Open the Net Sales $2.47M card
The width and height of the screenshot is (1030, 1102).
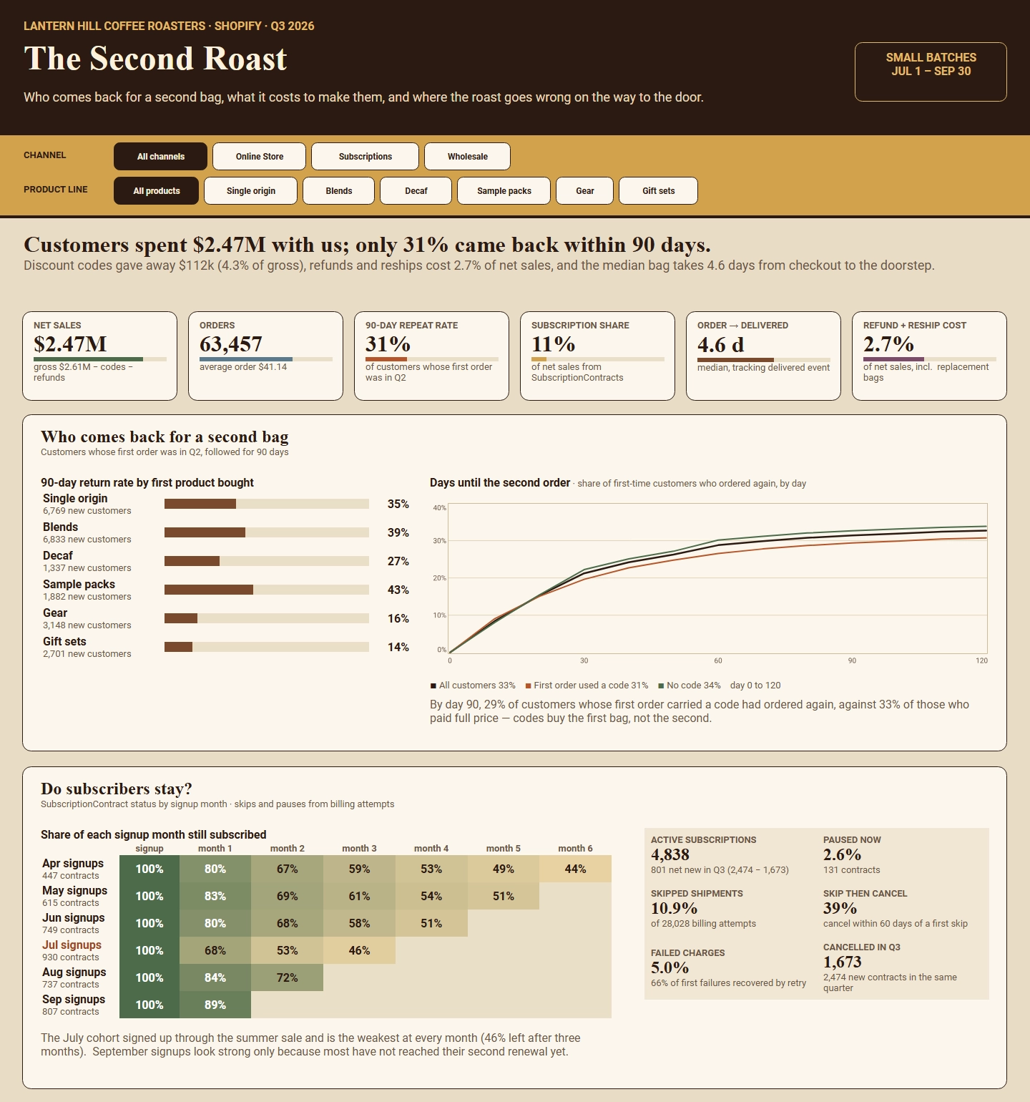(100, 356)
